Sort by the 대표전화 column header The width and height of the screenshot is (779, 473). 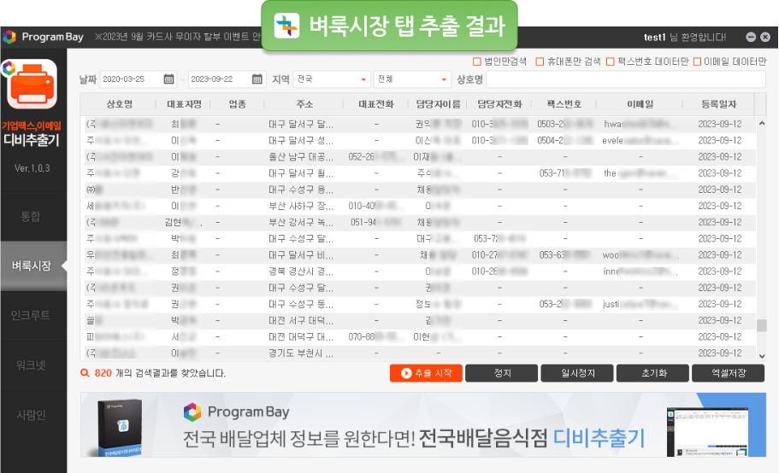click(376, 104)
